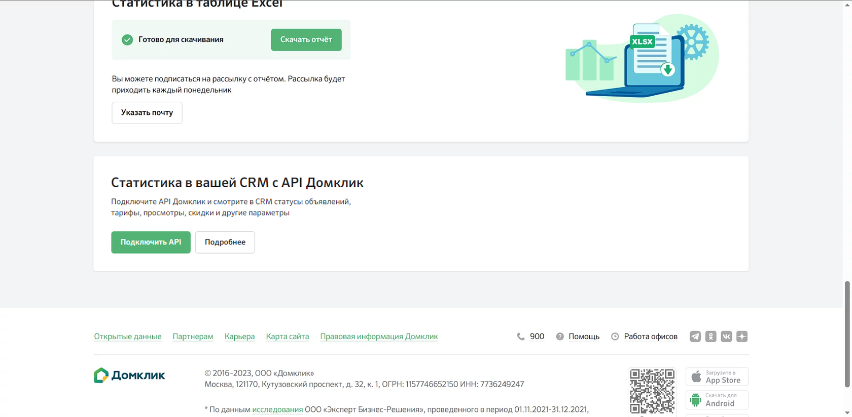Click the page vertical scrollbar thumb
Screen dimensions: 852x417
[x=847, y=334]
